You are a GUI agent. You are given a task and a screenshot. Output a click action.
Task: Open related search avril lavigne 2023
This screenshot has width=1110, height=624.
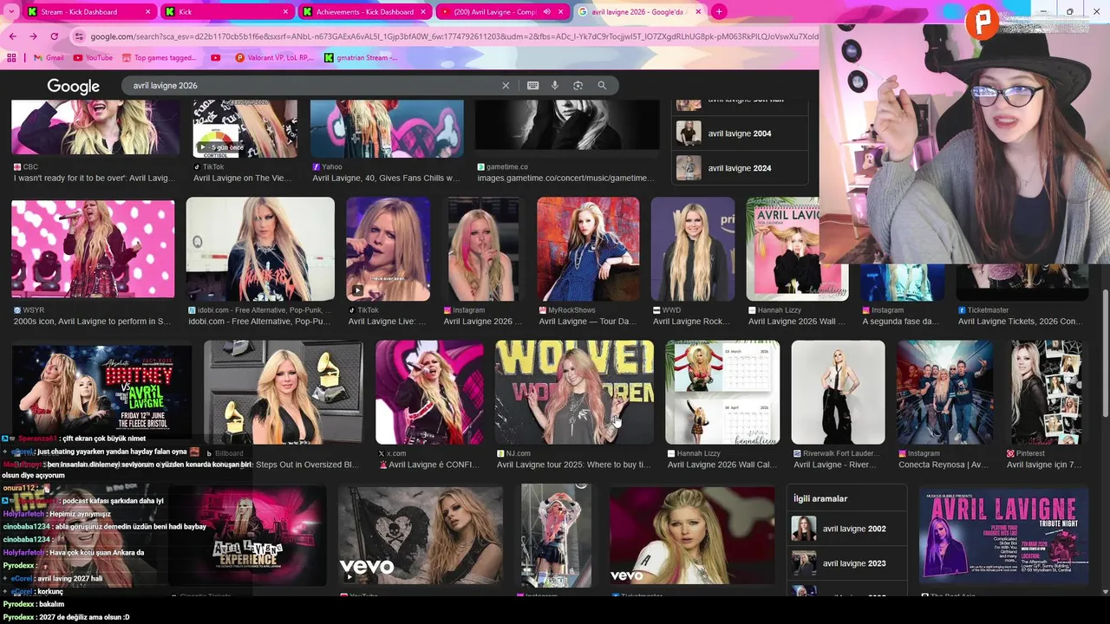tap(848, 563)
